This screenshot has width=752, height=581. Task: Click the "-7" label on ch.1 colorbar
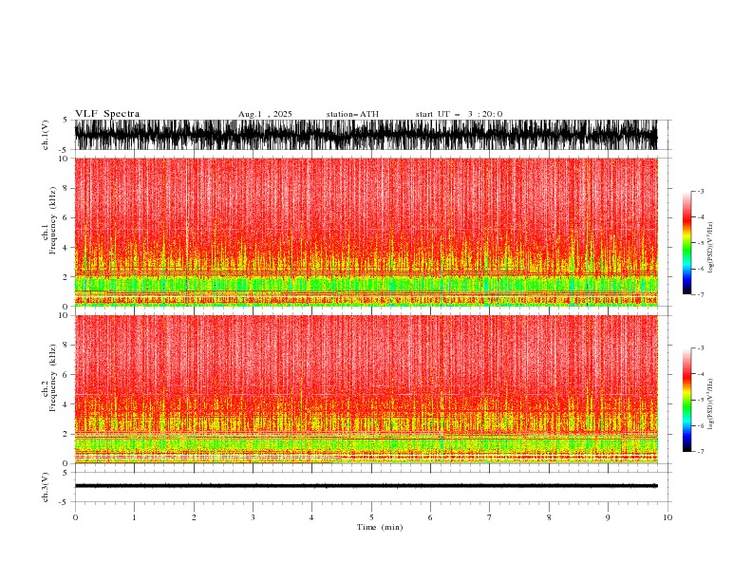click(x=700, y=294)
